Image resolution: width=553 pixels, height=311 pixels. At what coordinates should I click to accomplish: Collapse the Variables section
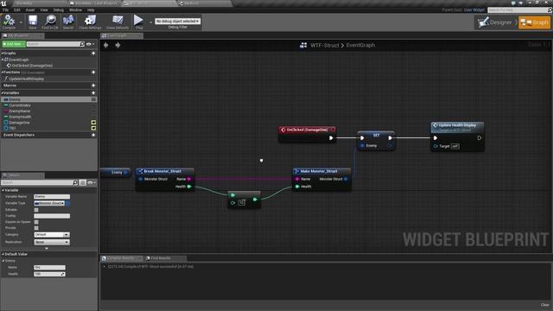coord(2,93)
